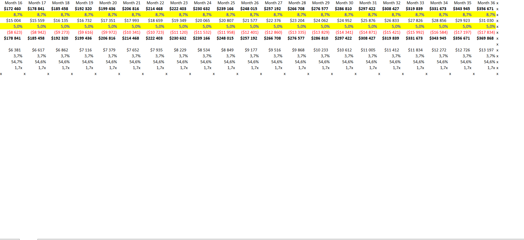Select the $19 349 cell

179,20
